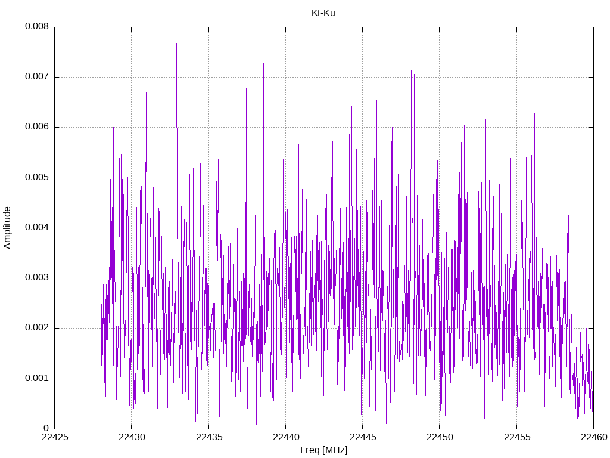Viewport: 610px width, 458px height.
Task: Click the y-axis tick label "0.006"
Action: coord(37,126)
